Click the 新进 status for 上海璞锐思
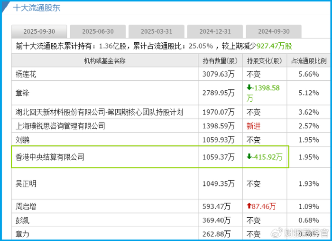The width and height of the screenshot is (332, 241). [253, 126]
